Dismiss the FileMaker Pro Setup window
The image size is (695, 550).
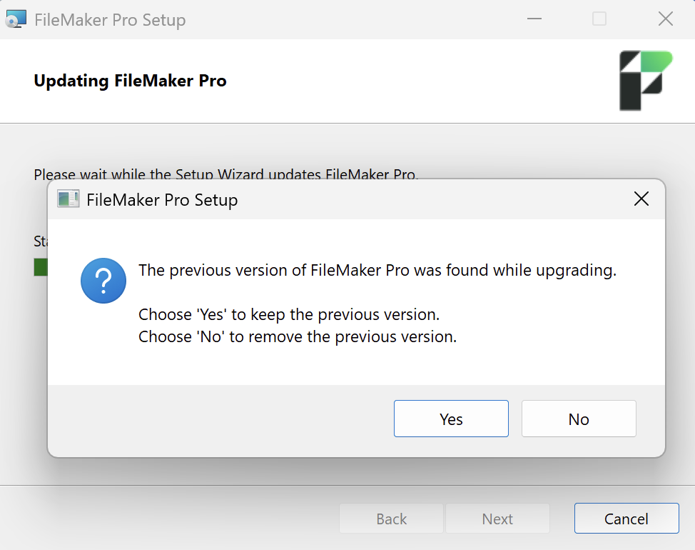(666, 19)
